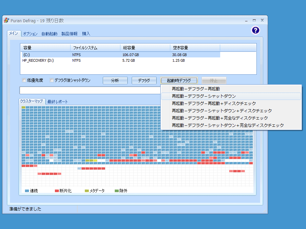
Task: Minimize the Puran Defrag window
Action: click(246, 21)
